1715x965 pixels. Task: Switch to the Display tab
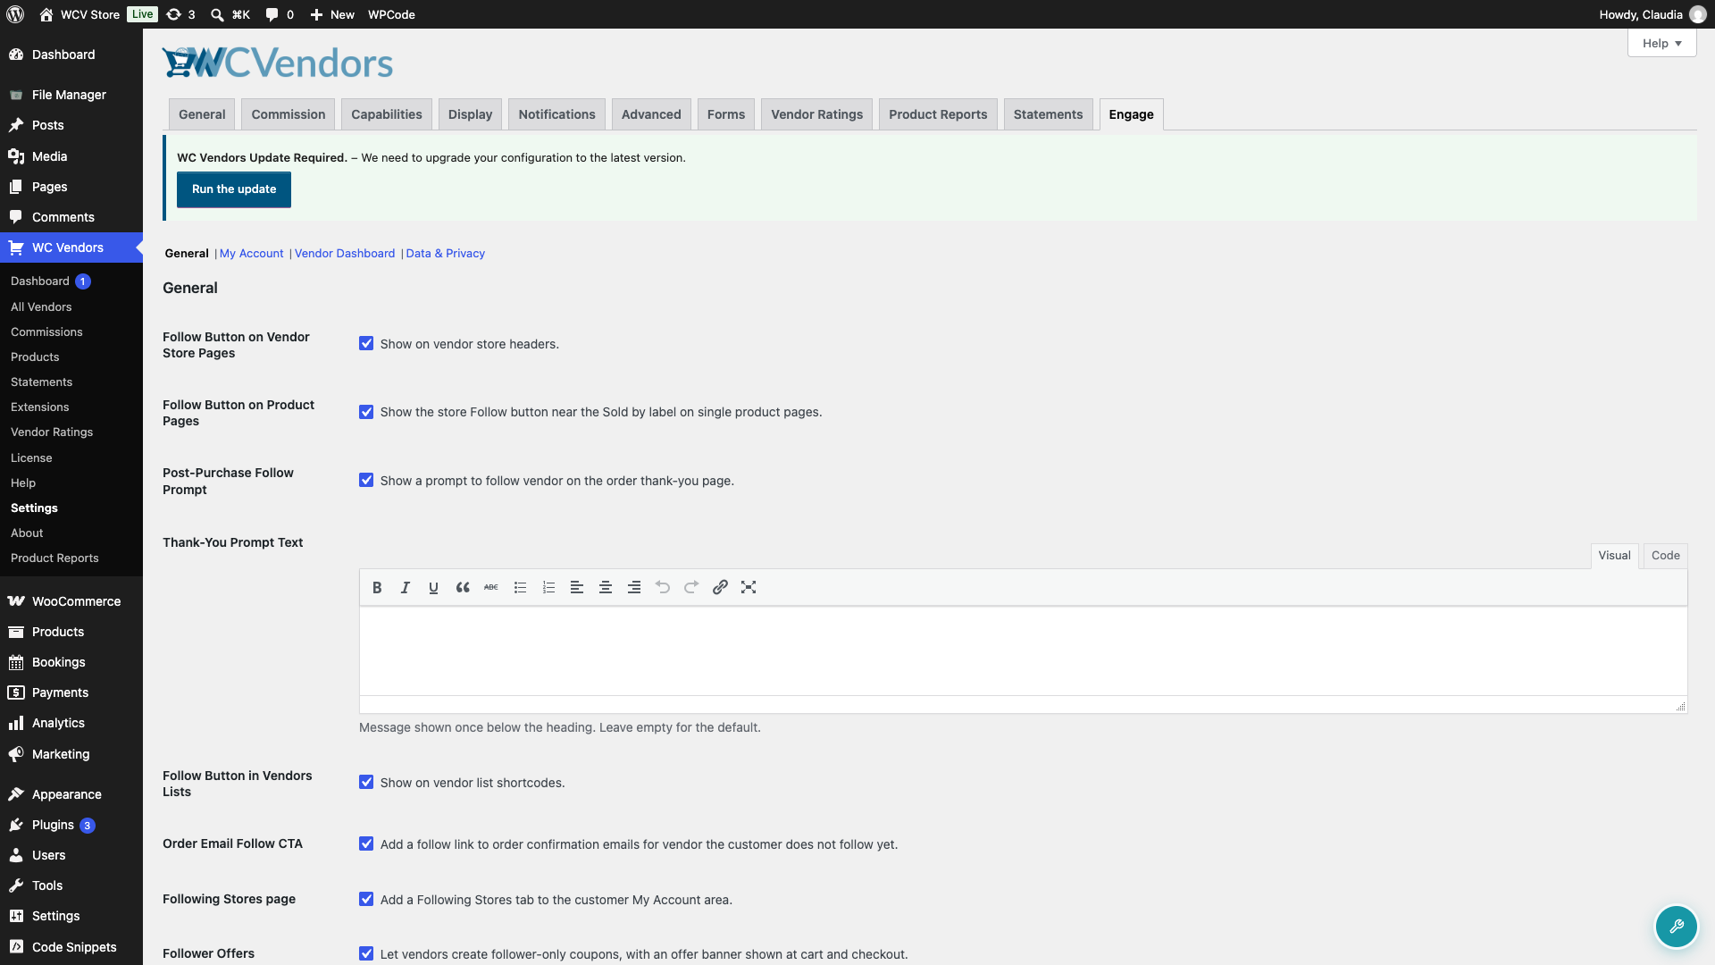point(470,114)
